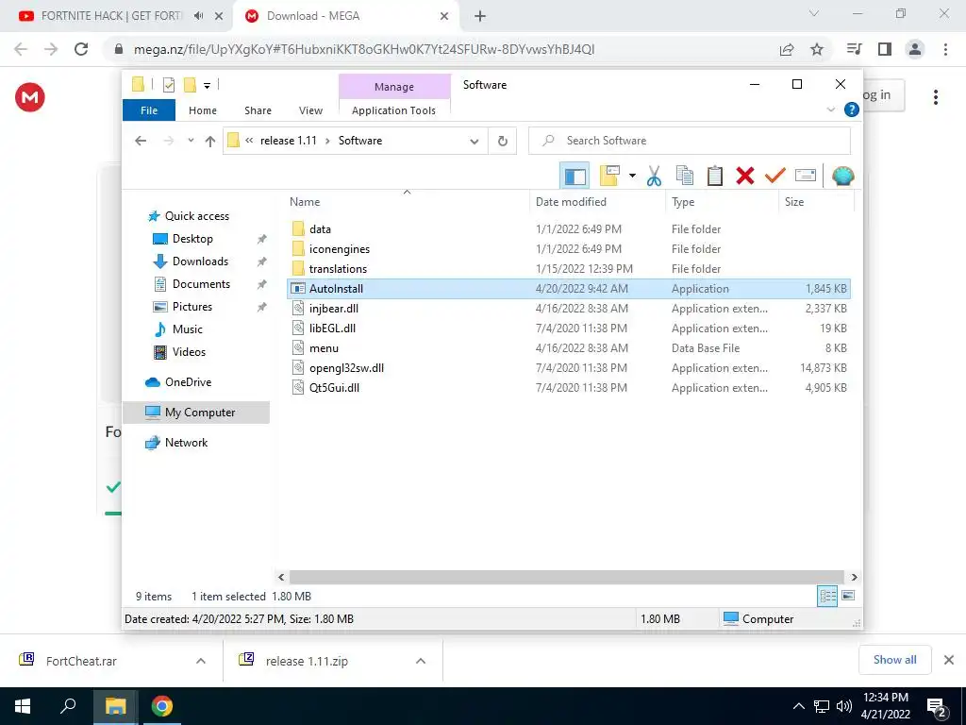The height and width of the screenshot is (725, 966).
Task: Open the Application Tools tab
Action: pos(393,110)
